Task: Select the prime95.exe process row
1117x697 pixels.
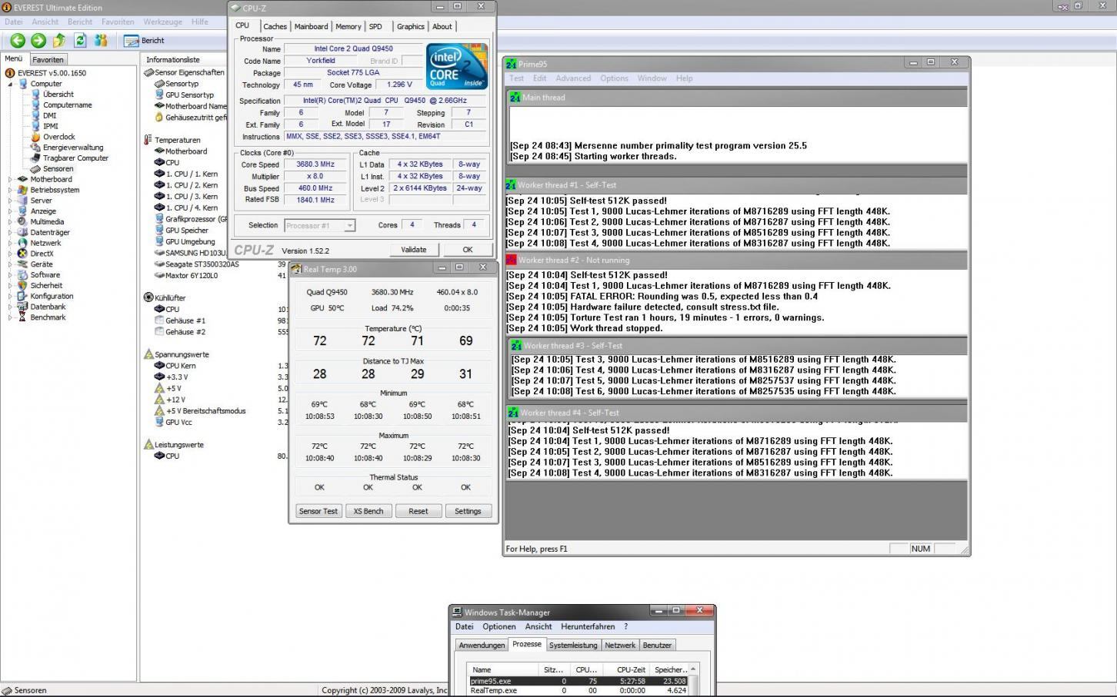Action: click(579, 681)
